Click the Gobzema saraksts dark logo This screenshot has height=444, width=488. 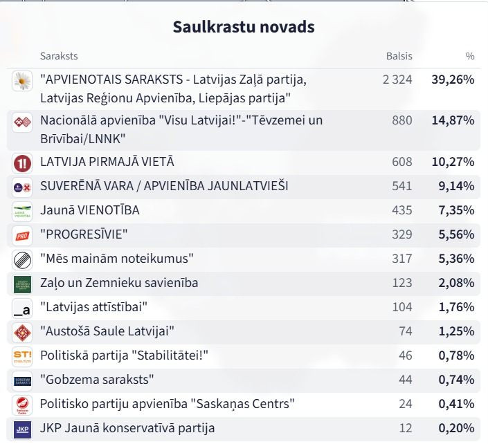coord(22,381)
